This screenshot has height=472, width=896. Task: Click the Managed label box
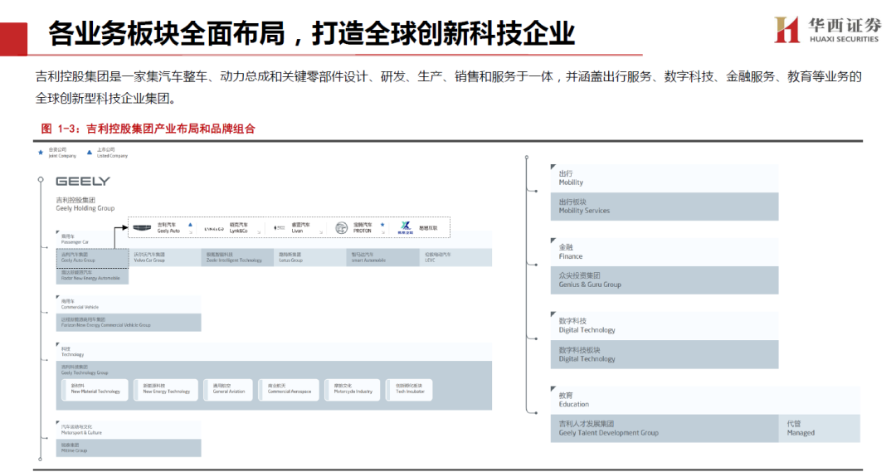click(820, 428)
